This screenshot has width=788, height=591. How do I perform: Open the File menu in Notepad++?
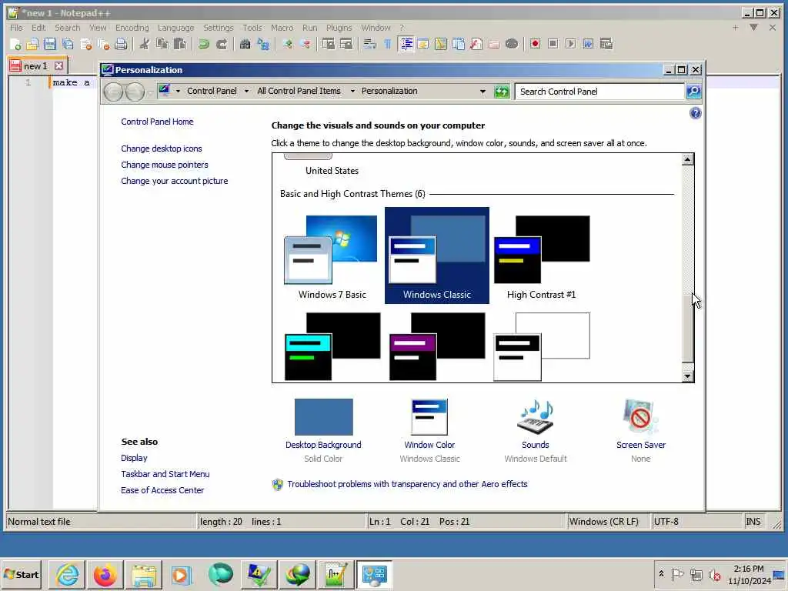click(x=16, y=28)
